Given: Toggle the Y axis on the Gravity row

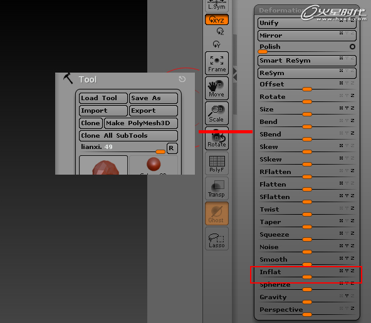Looking at the screenshot, I should point(347,296).
